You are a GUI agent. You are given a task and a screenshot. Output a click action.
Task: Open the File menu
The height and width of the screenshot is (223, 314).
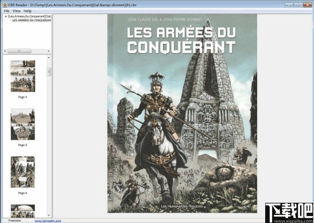[7, 11]
